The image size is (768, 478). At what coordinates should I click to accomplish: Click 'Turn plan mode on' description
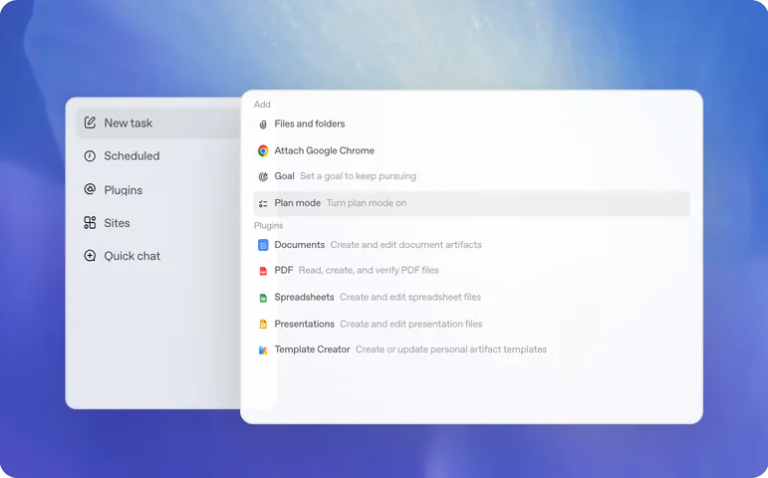367,203
